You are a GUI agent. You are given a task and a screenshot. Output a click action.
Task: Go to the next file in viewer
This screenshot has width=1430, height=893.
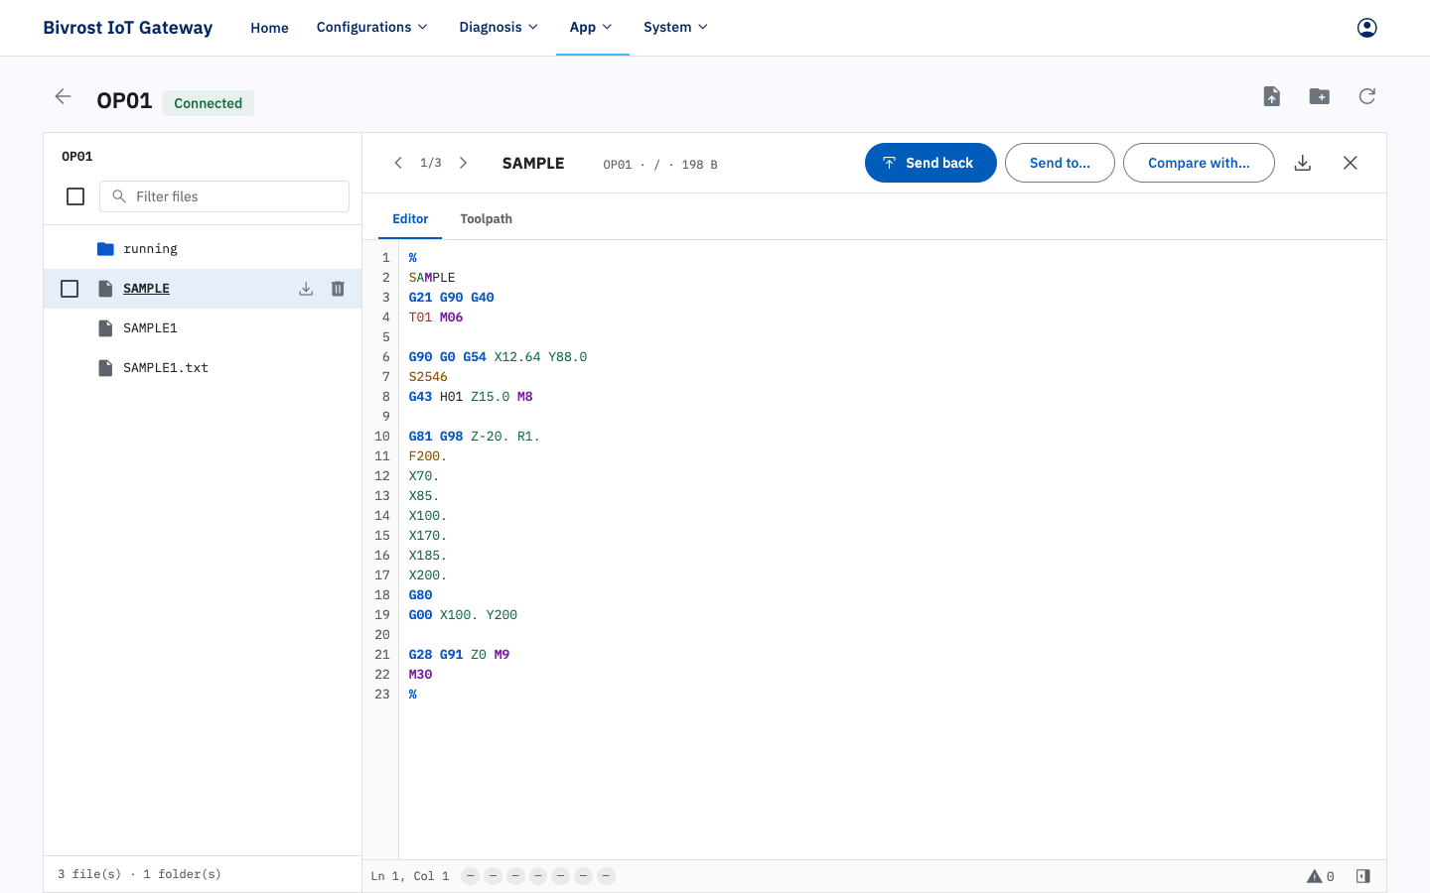[x=463, y=163]
